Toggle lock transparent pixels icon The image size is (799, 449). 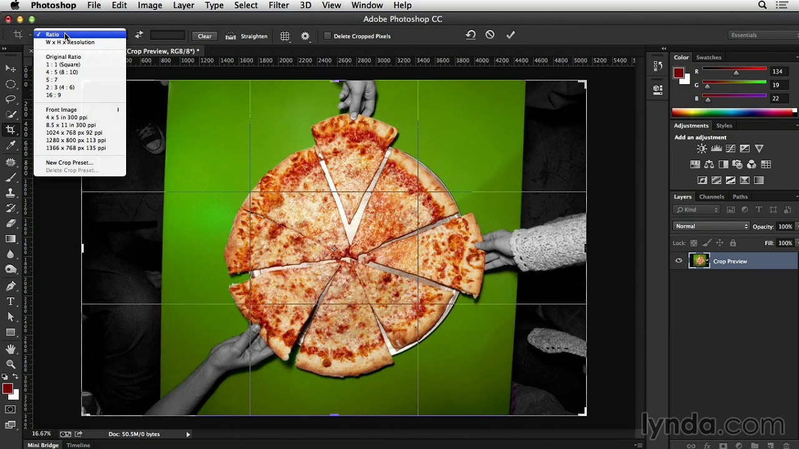pyautogui.click(x=694, y=243)
